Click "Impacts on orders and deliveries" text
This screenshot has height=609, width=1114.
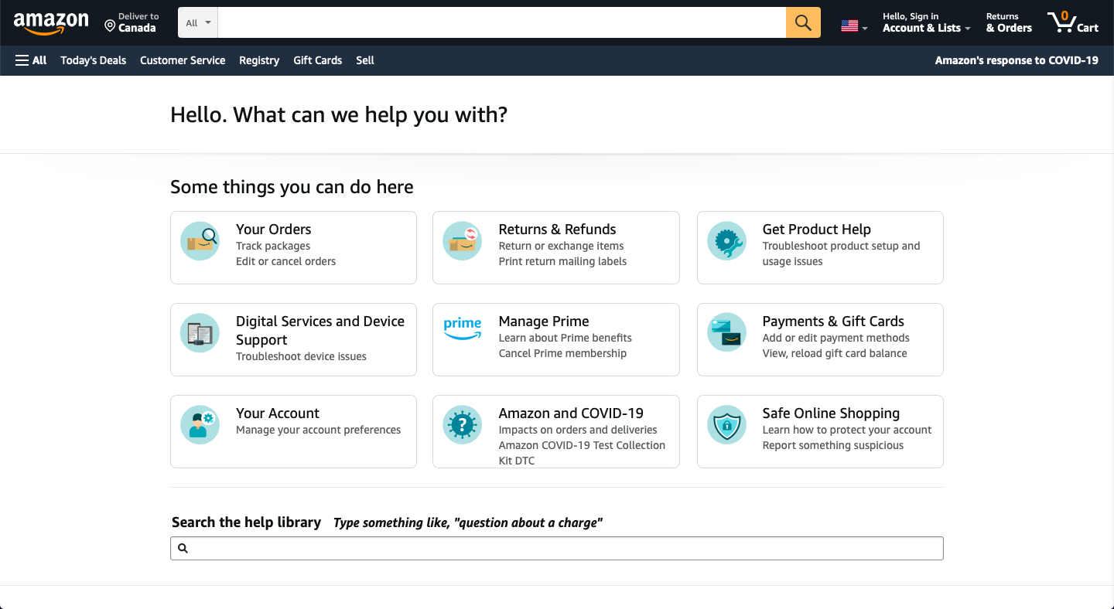click(578, 430)
